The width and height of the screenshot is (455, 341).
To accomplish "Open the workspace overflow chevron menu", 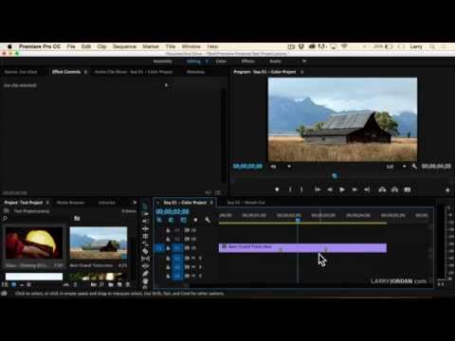I will pyautogui.click(x=304, y=62).
